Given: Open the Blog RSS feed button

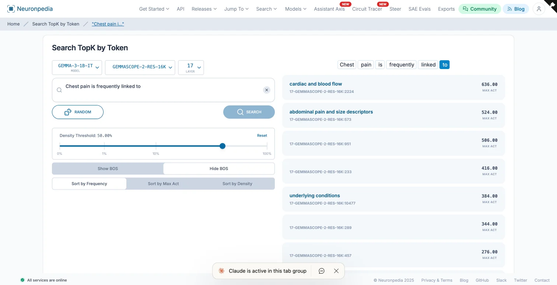Looking at the screenshot, I should [516, 9].
